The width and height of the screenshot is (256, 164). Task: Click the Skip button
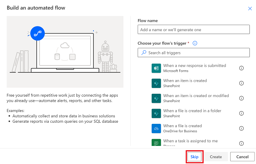[x=194, y=157]
